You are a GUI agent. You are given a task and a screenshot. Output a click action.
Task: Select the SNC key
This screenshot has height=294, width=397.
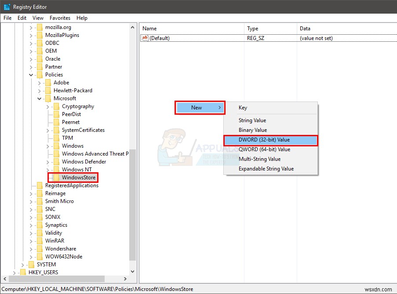coord(50,209)
